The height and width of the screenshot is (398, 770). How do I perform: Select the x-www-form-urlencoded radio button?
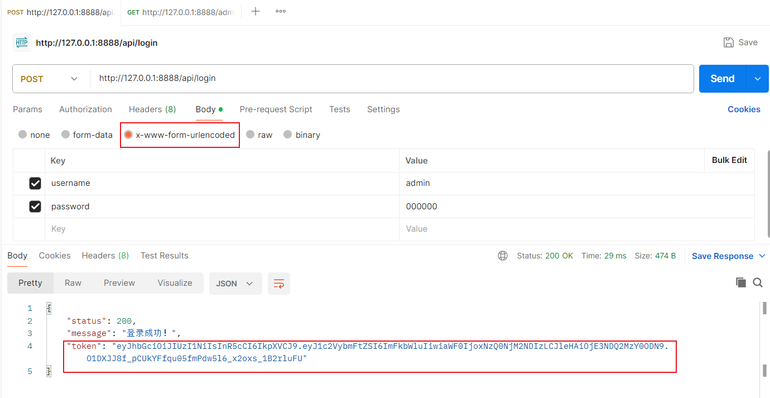128,135
